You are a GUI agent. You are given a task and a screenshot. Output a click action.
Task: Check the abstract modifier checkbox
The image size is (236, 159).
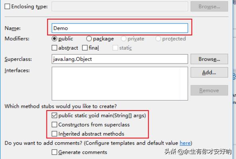(54, 48)
